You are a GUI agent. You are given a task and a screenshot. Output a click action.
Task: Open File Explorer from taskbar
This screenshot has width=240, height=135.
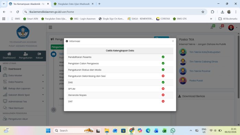point(107,131)
